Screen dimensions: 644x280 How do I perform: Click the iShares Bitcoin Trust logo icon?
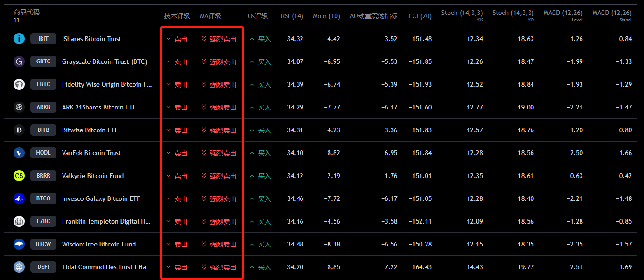click(19, 39)
